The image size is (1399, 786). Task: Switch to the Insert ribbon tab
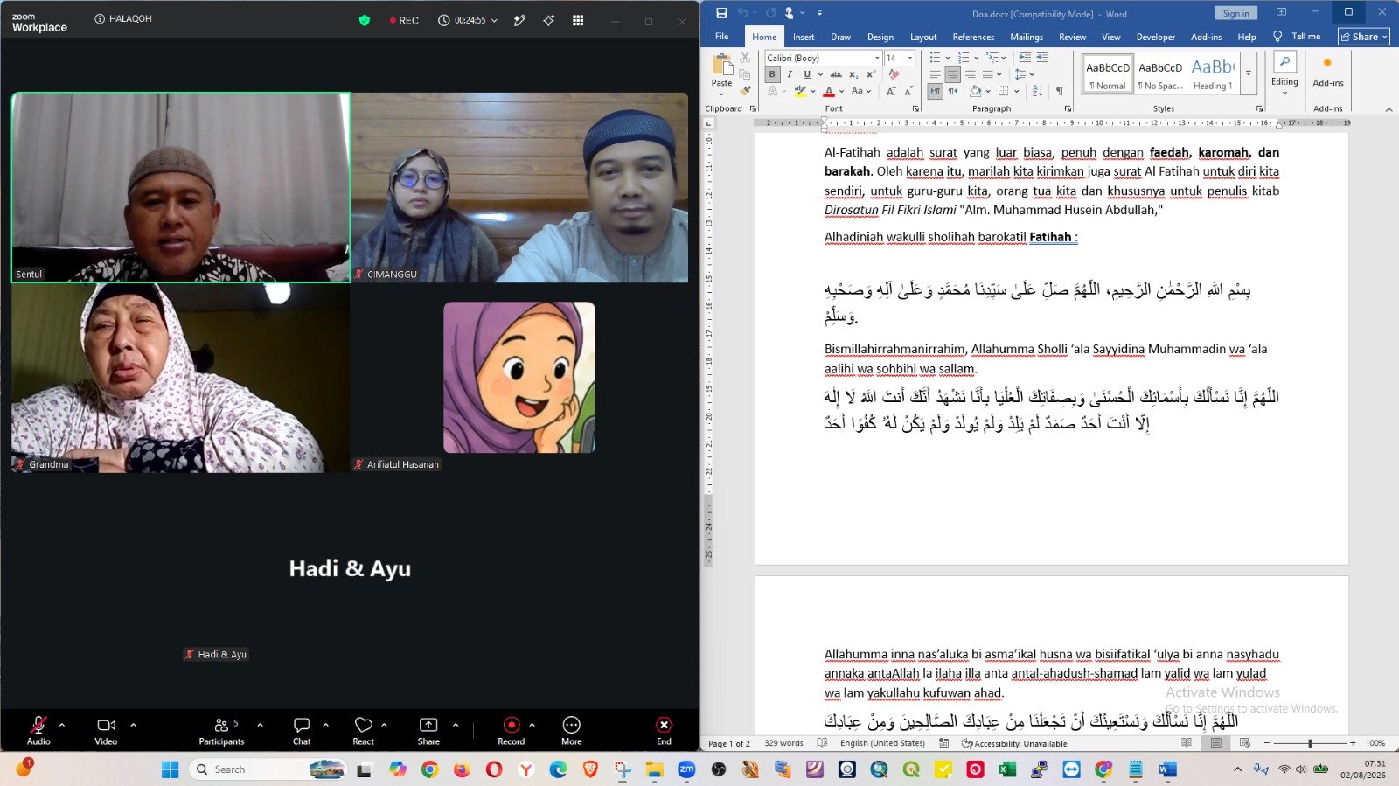point(804,37)
